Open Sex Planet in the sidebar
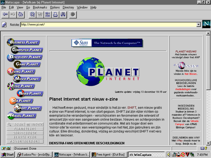 pos(21,101)
